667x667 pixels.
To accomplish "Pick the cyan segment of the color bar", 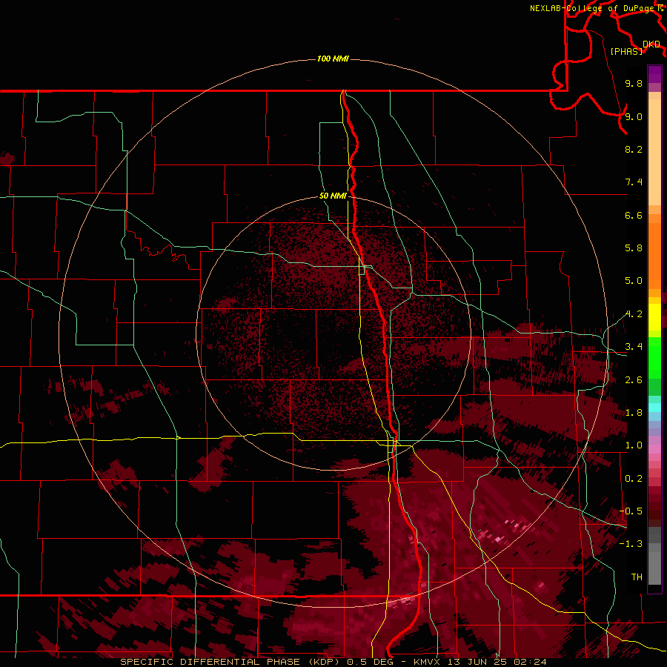I will (x=654, y=407).
